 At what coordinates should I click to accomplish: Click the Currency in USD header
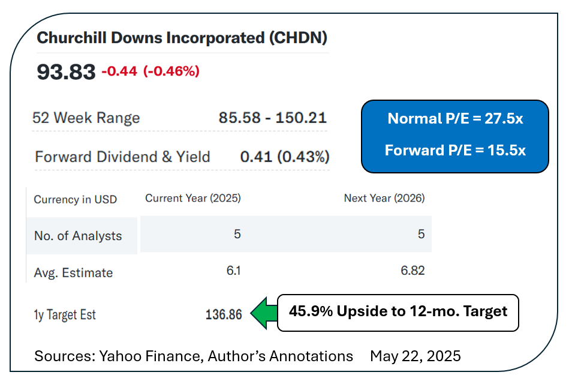point(76,200)
